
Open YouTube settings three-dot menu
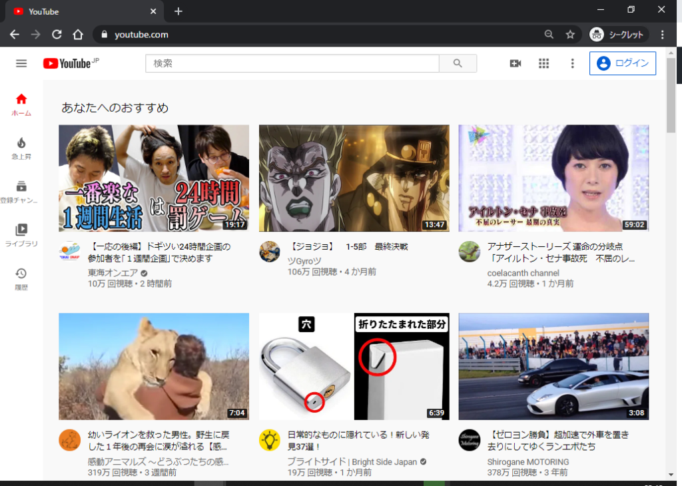[x=572, y=63]
